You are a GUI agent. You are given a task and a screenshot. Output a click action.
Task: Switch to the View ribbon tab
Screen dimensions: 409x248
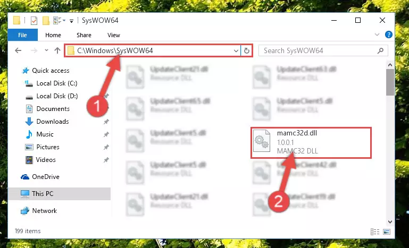(113, 35)
